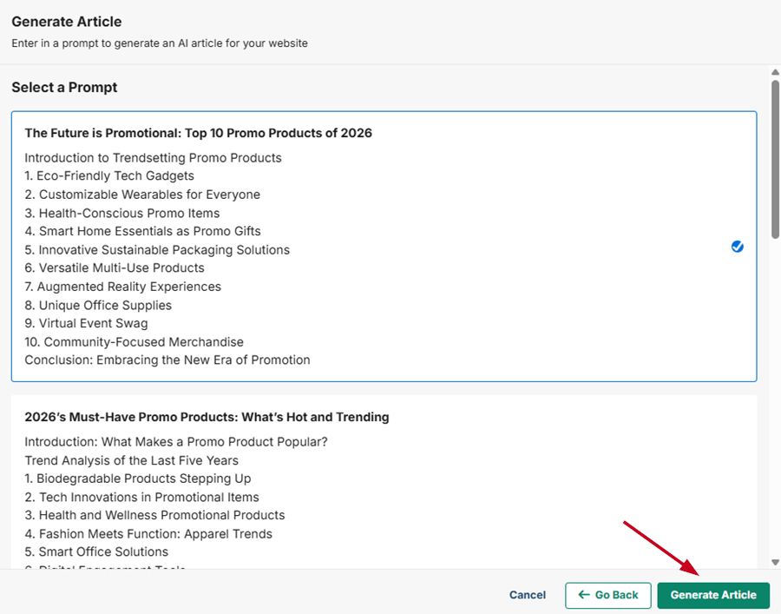Screen dimensions: 781x614
Task: Click the "Select a Prompt" heading
Action: [x=64, y=88]
